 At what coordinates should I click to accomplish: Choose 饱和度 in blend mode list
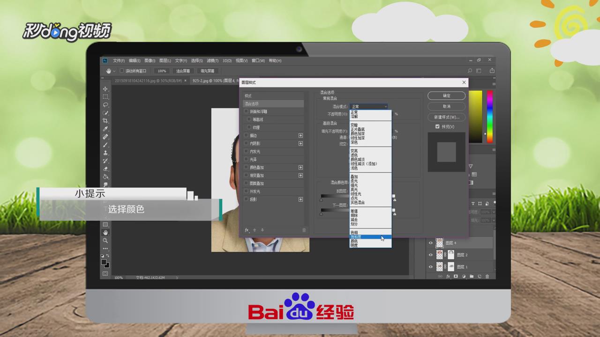[370, 237]
